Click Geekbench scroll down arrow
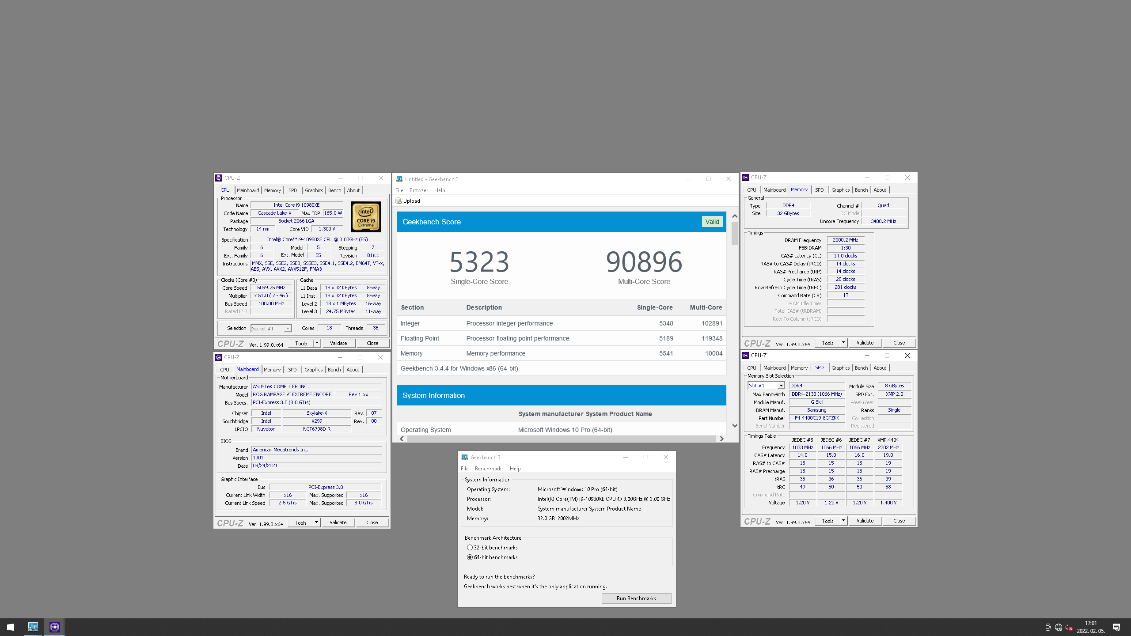 735,426
